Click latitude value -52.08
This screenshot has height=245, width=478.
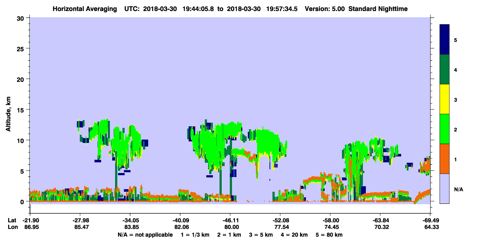click(x=280, y=220)
